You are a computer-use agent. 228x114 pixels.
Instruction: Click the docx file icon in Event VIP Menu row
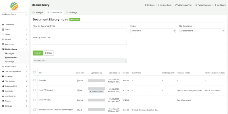(x=78, y=100)
